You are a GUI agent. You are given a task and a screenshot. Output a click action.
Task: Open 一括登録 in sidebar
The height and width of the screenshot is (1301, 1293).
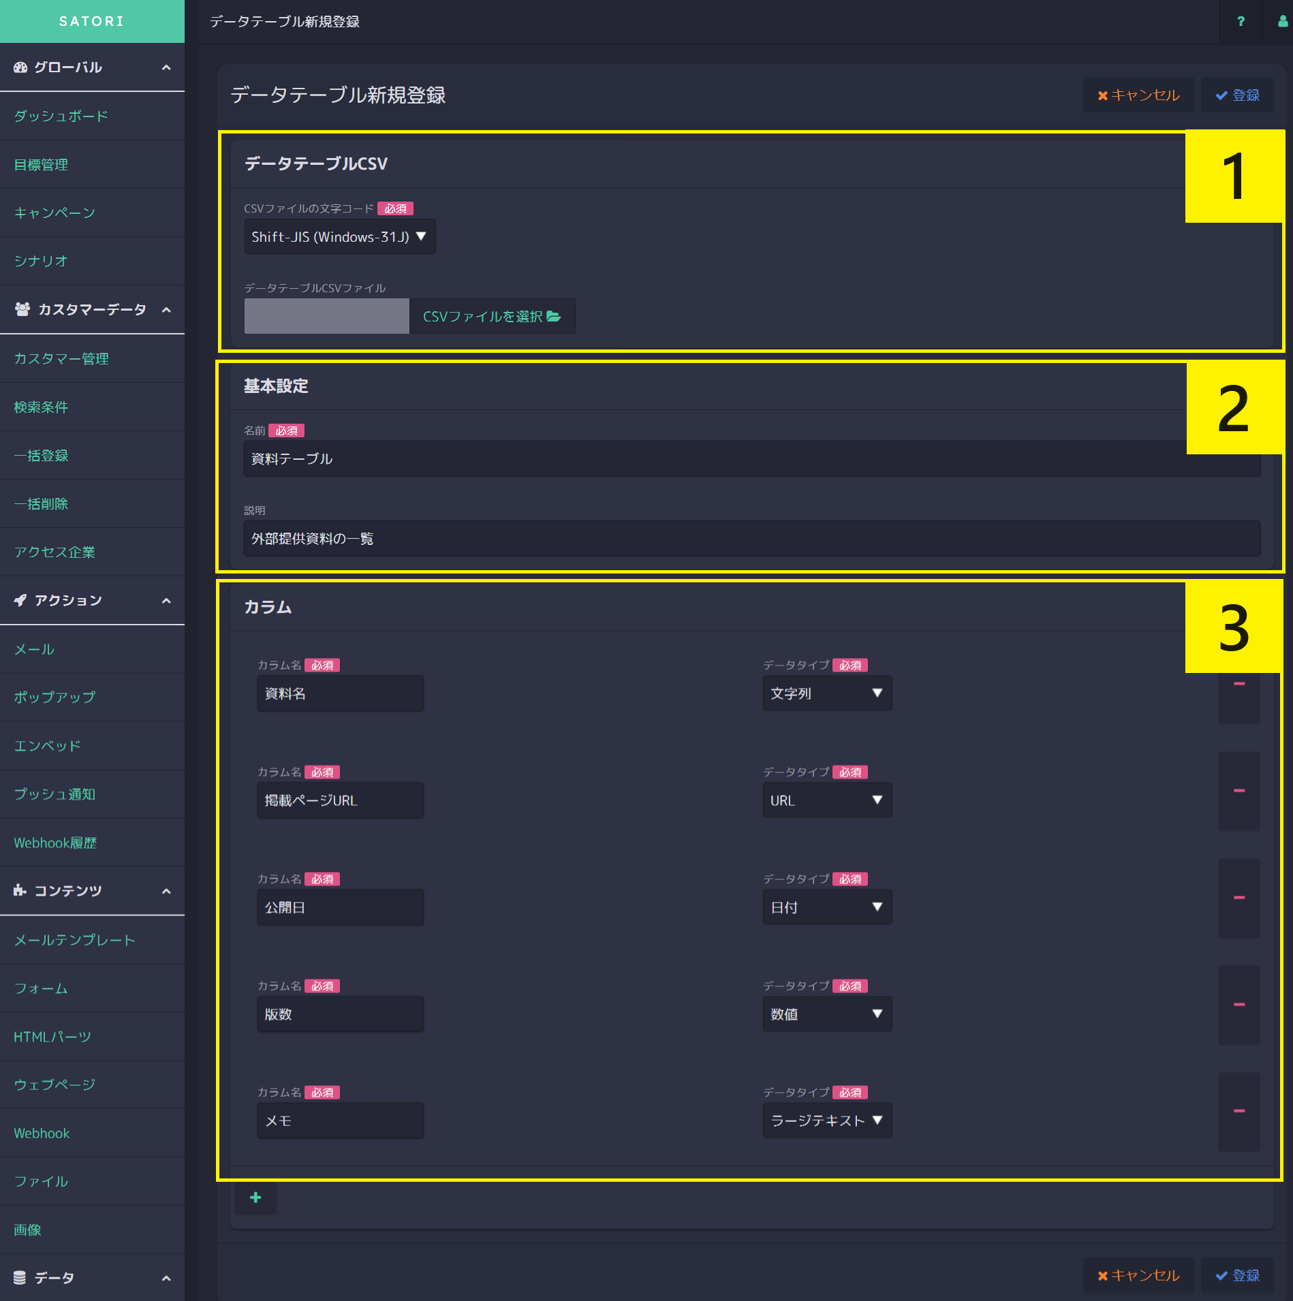pos(92,455)
